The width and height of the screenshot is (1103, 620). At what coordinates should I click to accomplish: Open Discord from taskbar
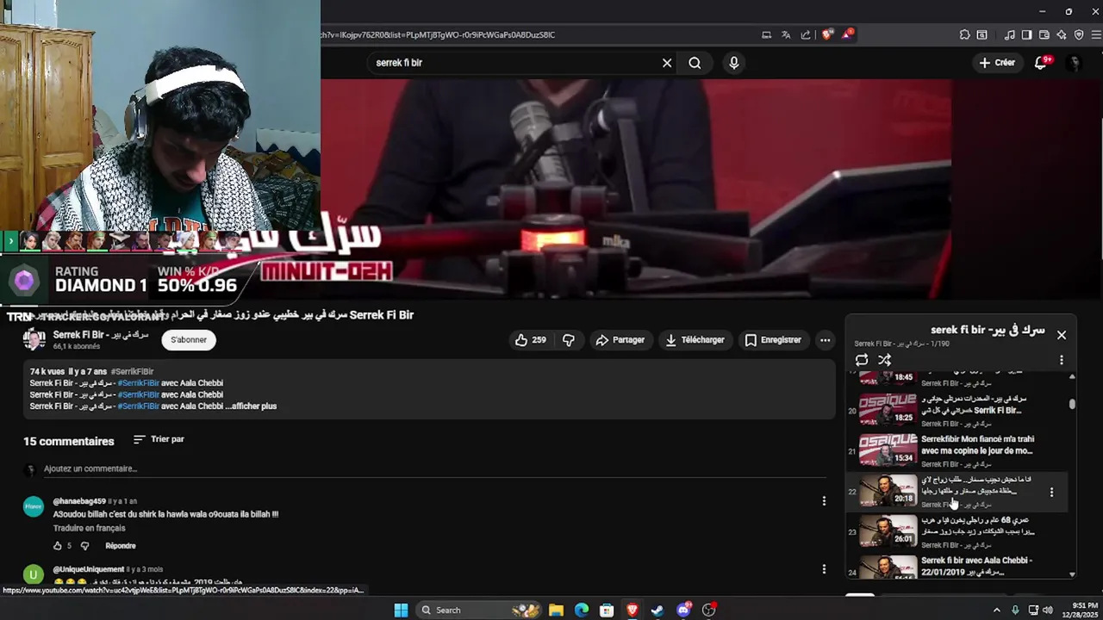[x=683, y=610]
